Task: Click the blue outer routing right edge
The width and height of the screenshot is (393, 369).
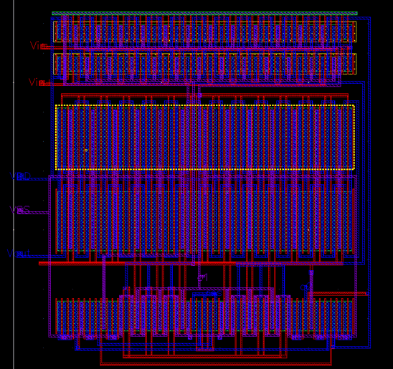Action: point(369,182)
